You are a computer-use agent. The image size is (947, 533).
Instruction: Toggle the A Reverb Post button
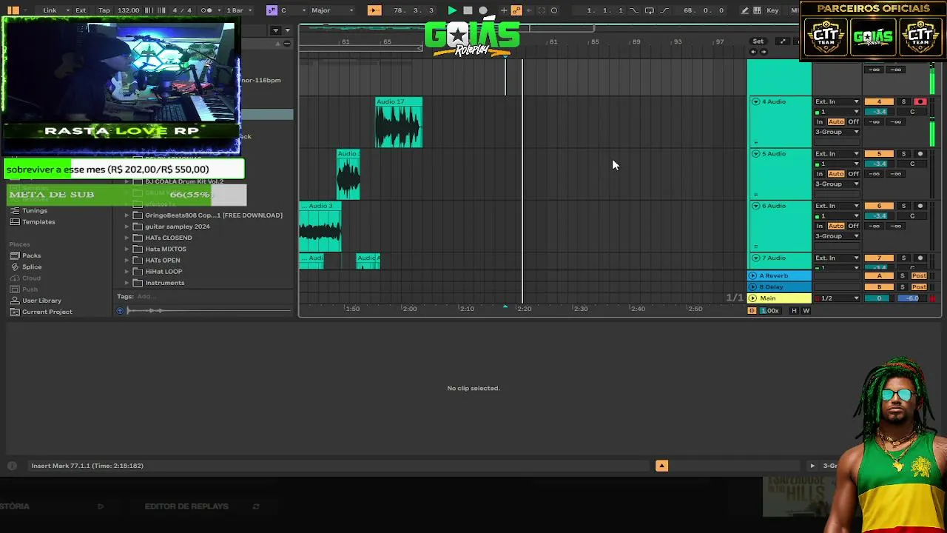pos(919,276)
